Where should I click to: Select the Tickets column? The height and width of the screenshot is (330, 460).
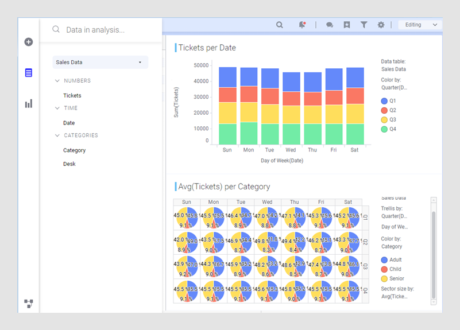click(72, 96)
